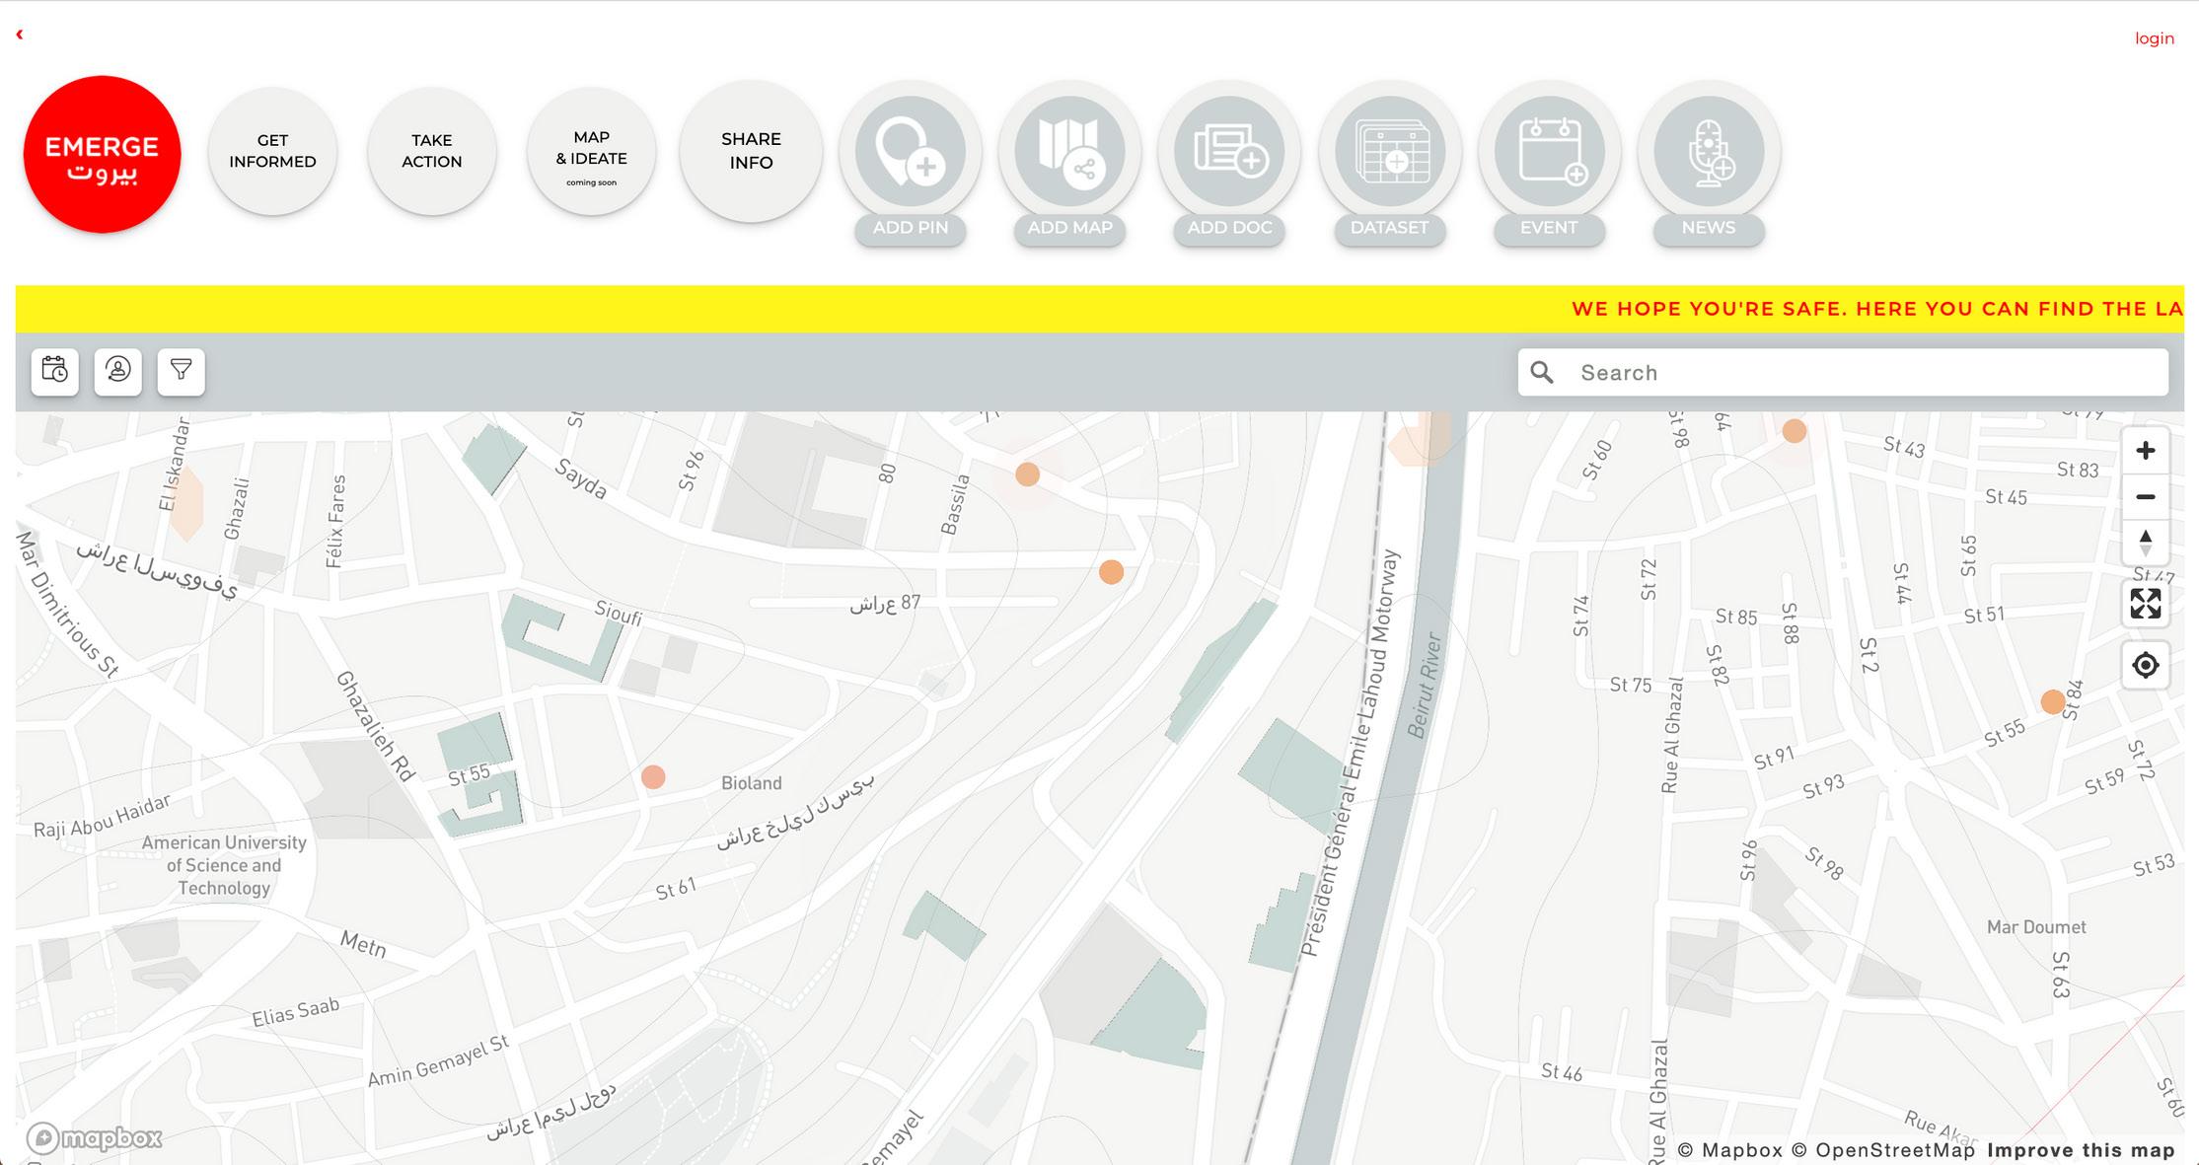Screen dimensions: 2199x1165
Task: Open the Add Doc icon
Action: point(1229,152)
